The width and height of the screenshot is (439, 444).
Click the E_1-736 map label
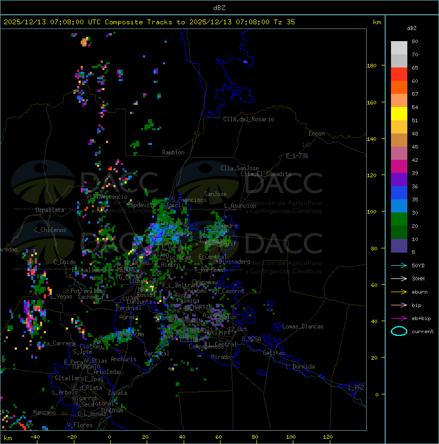[x=297, y=156]
